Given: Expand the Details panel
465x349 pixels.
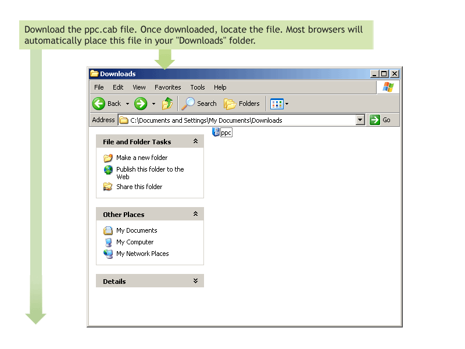Looking at the screenshot, I should point(195,281).
